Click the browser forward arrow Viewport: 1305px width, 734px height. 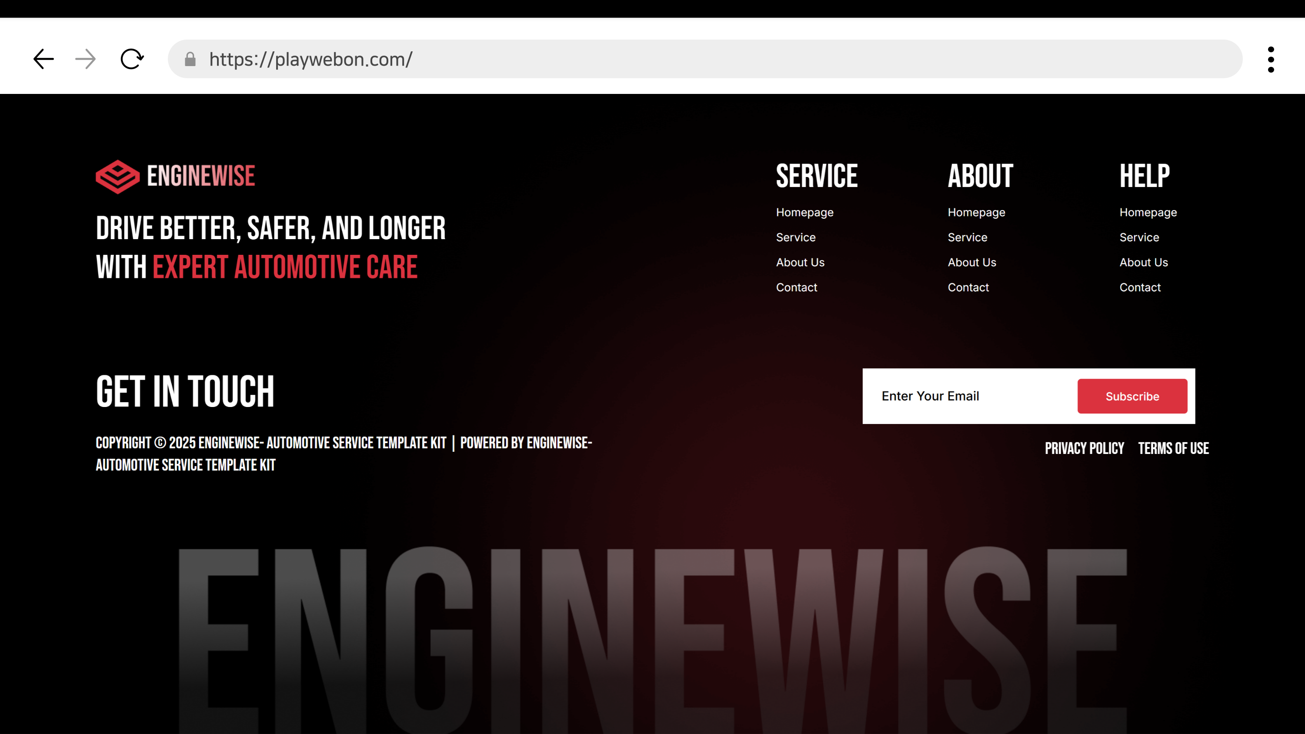tap(85, 59)
